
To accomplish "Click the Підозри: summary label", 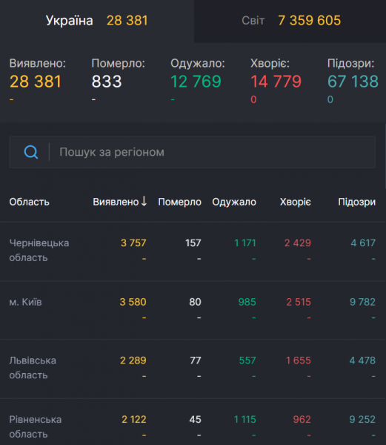I will pyautogui.click(x=351, y=63).
